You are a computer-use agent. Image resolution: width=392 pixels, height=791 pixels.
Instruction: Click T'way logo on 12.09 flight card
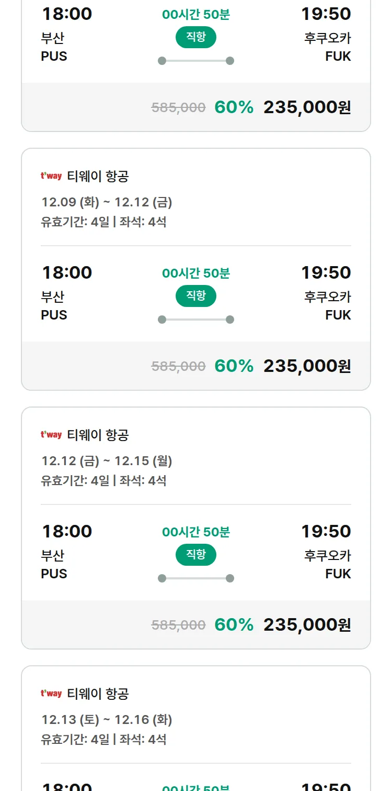click(51, 176)
